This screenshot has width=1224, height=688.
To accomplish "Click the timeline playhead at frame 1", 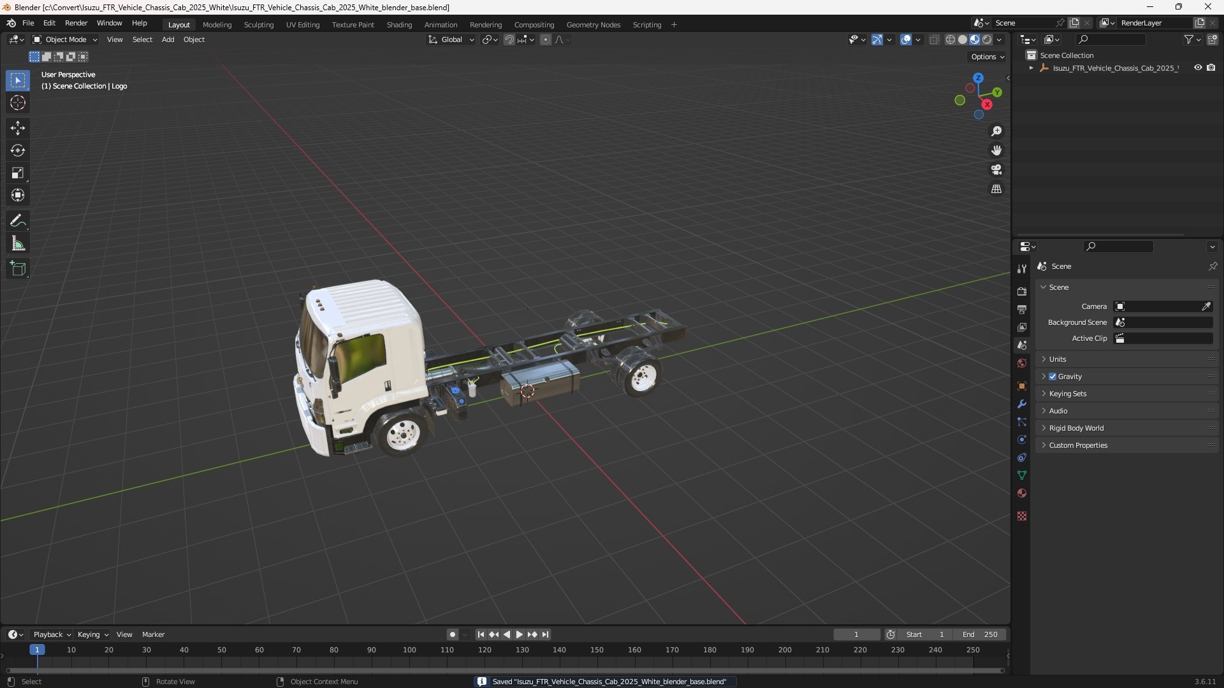I will coord(37,650).
